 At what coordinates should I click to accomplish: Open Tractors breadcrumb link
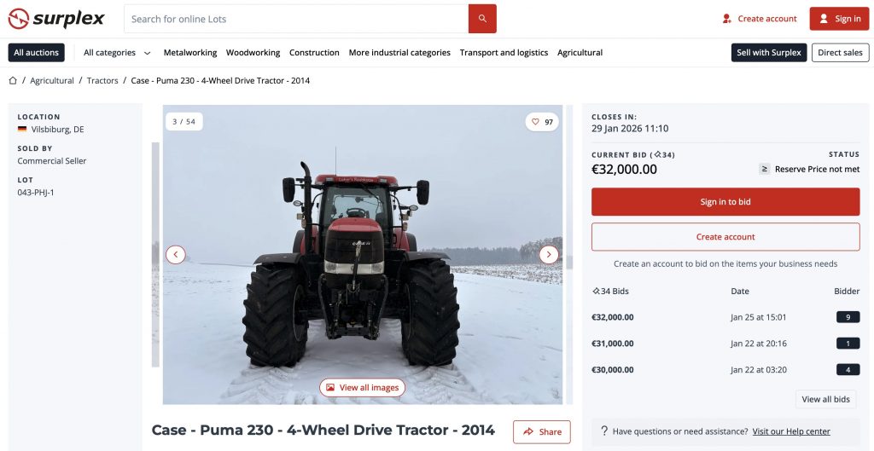pyautogui.click(x=102, y=81)
